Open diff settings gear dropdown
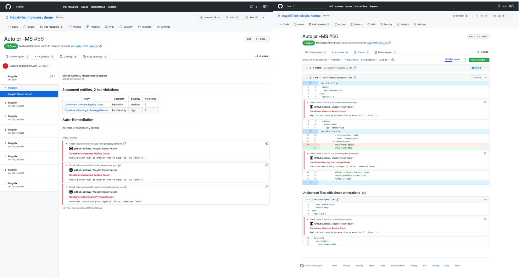Screen dimensions: 519x278 [393, 60]
